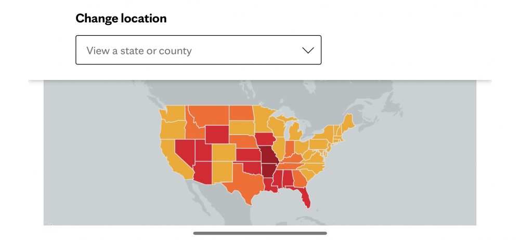Select California on the map
Screen dimensions: 520x240
coord(173,158)
